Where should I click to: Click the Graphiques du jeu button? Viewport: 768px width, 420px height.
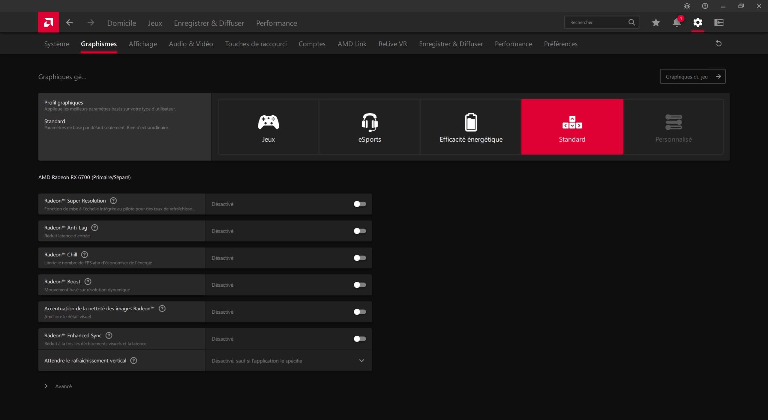point(692,77)
